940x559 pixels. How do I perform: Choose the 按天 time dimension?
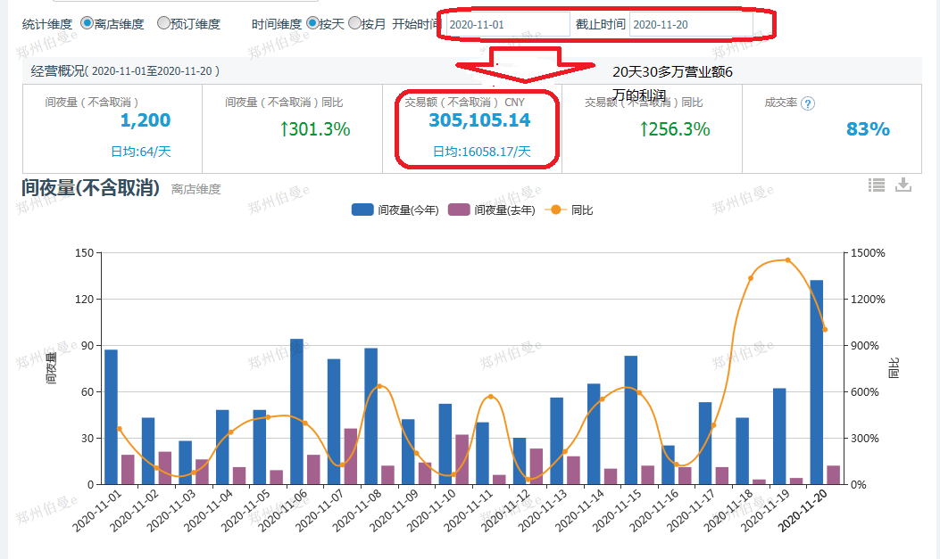[312, 23]
